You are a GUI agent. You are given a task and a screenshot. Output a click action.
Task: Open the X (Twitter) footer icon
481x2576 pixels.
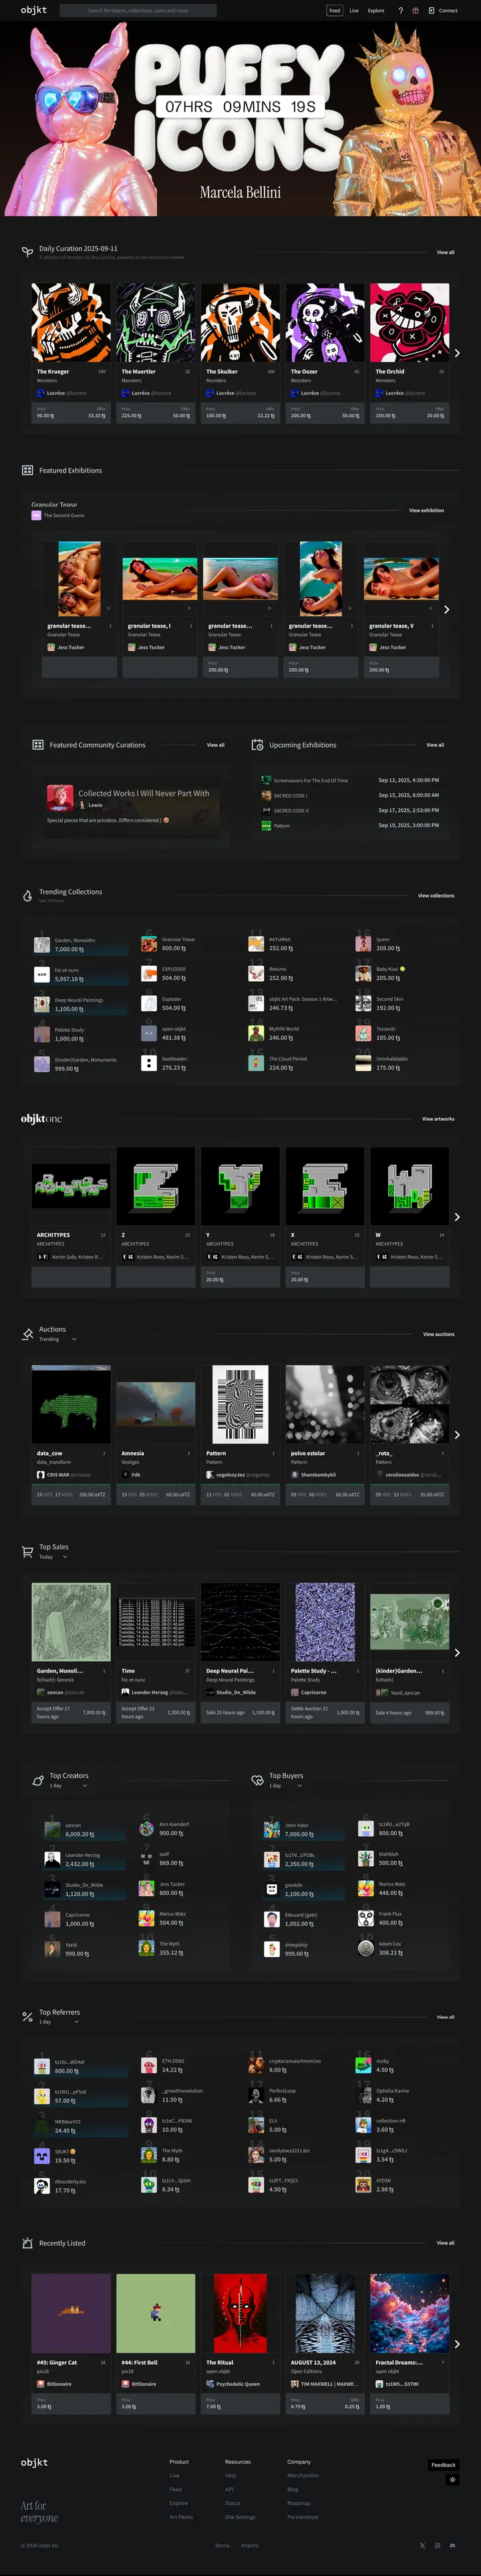coord(422,2545)
